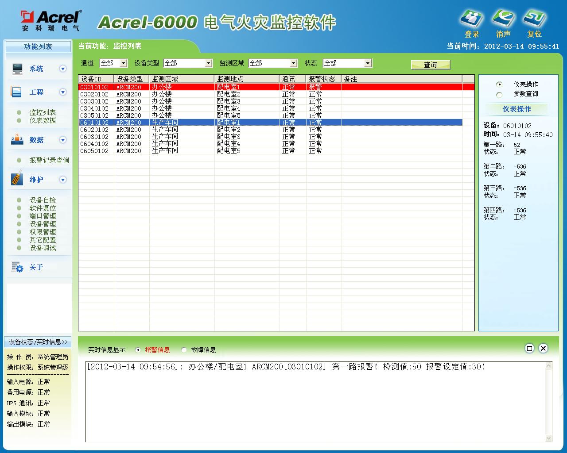567x453 pixels.
Task: Click the 工程 project icon in sidebar
Action: 16,92
